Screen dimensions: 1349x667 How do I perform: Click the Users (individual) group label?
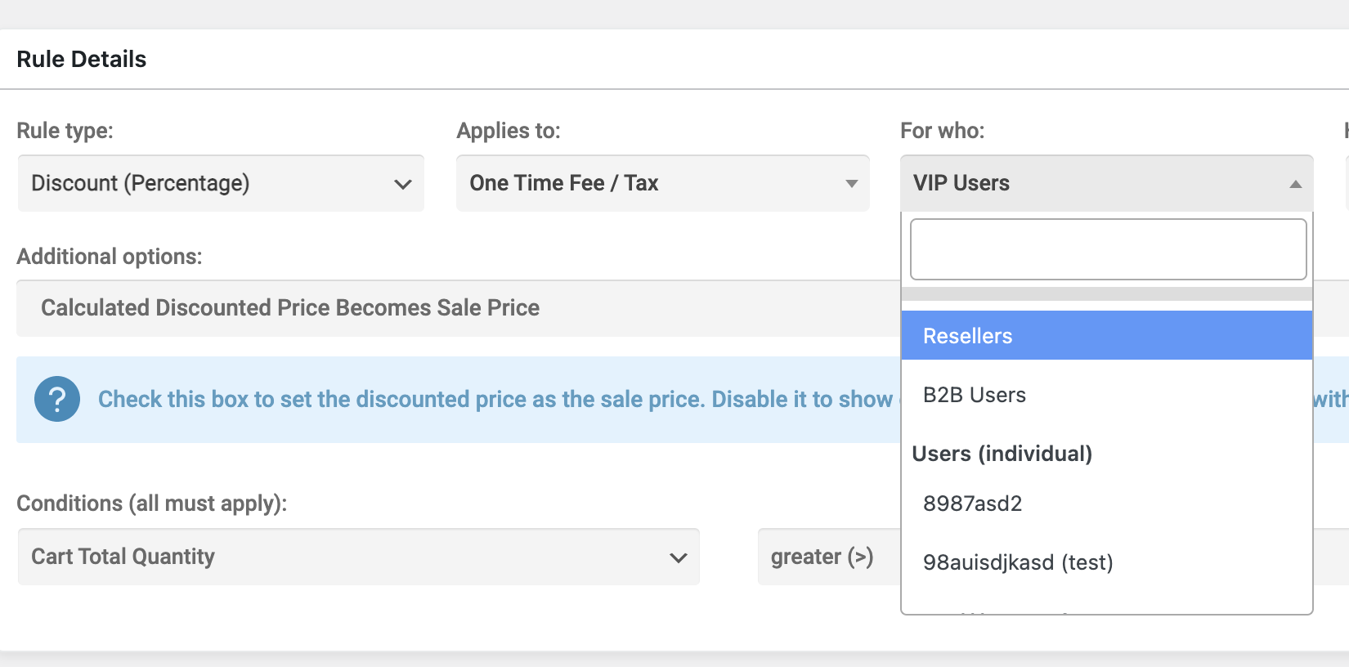tap(1002, 454)
